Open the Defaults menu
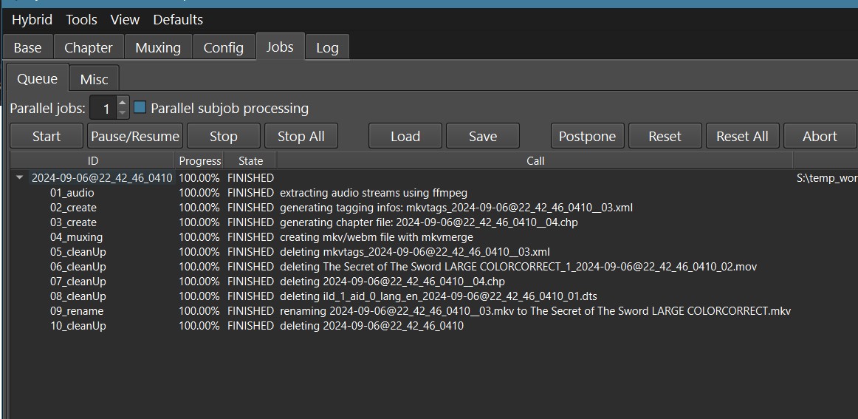This screenshot has width=858, height=419. pyautogui.click(x=178, y=20)
